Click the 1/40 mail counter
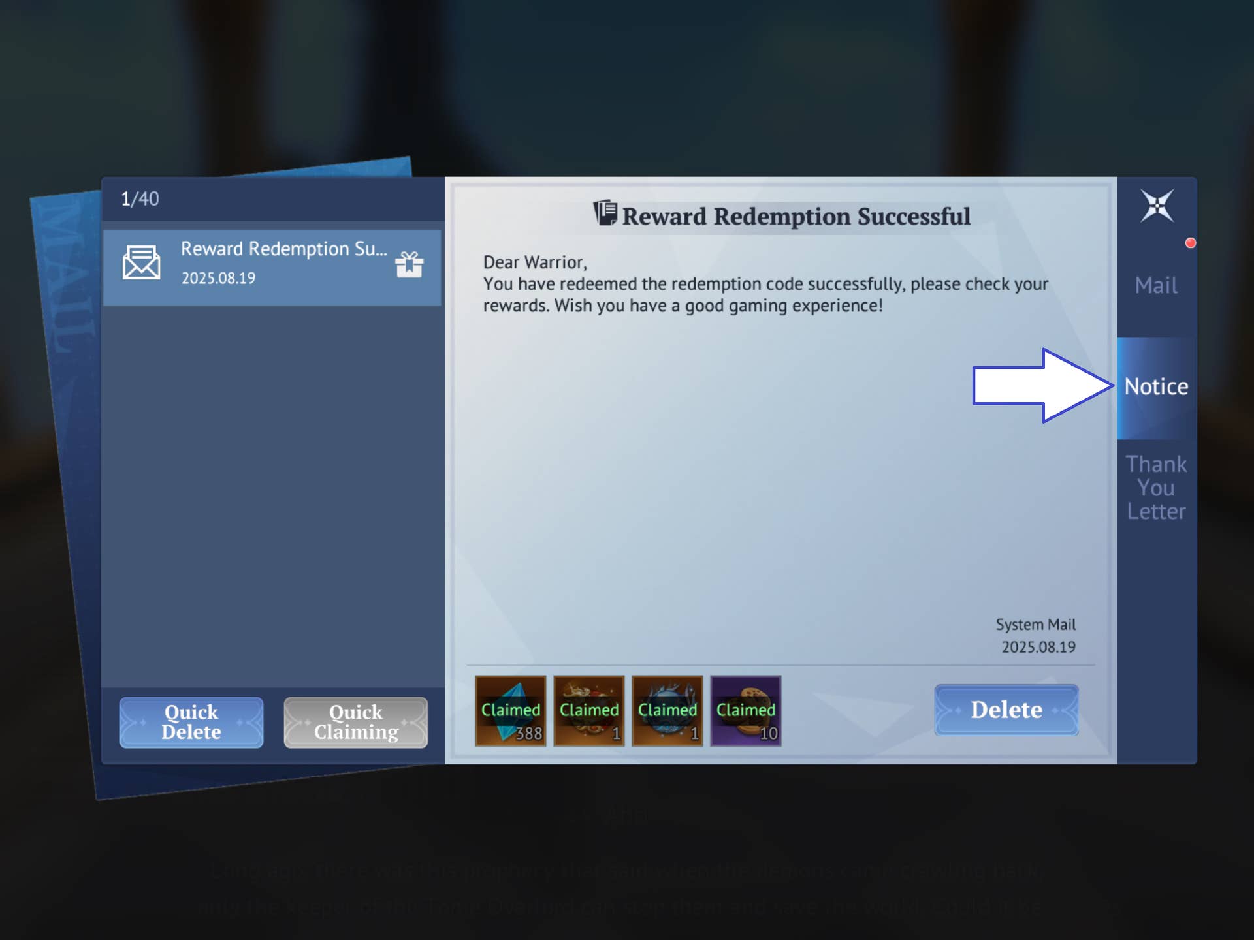The width and height of the screenshot is (1254, 940). coord(140,198)
